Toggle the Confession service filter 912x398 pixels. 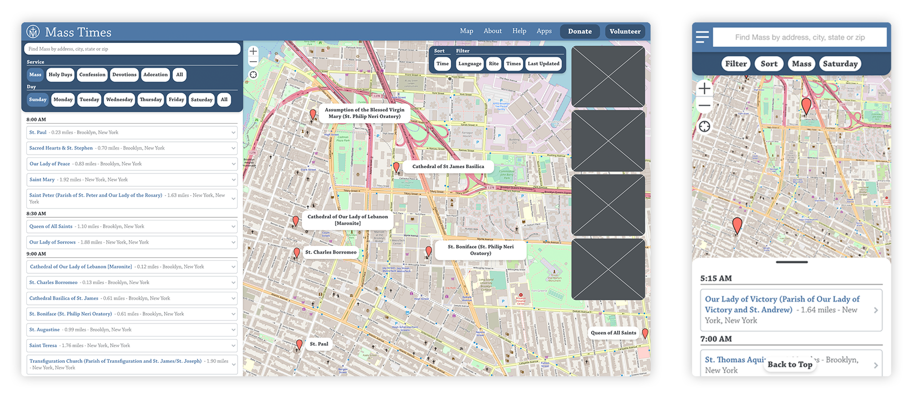(x=92, y=75)
